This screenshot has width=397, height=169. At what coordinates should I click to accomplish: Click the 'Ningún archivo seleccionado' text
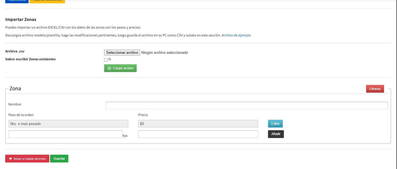165,53
